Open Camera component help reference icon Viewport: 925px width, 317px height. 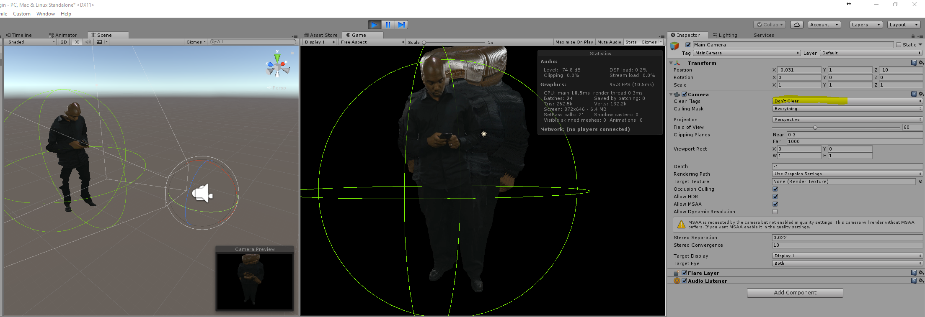tap(914, 94)
